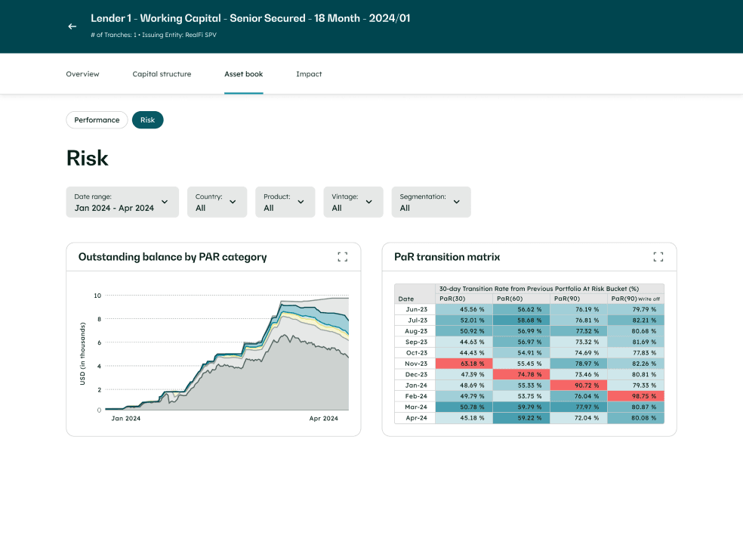Open the Country dropdown set to All
Image resolution: width=743 pixels, height=545 pixels.
coord(217,202)
